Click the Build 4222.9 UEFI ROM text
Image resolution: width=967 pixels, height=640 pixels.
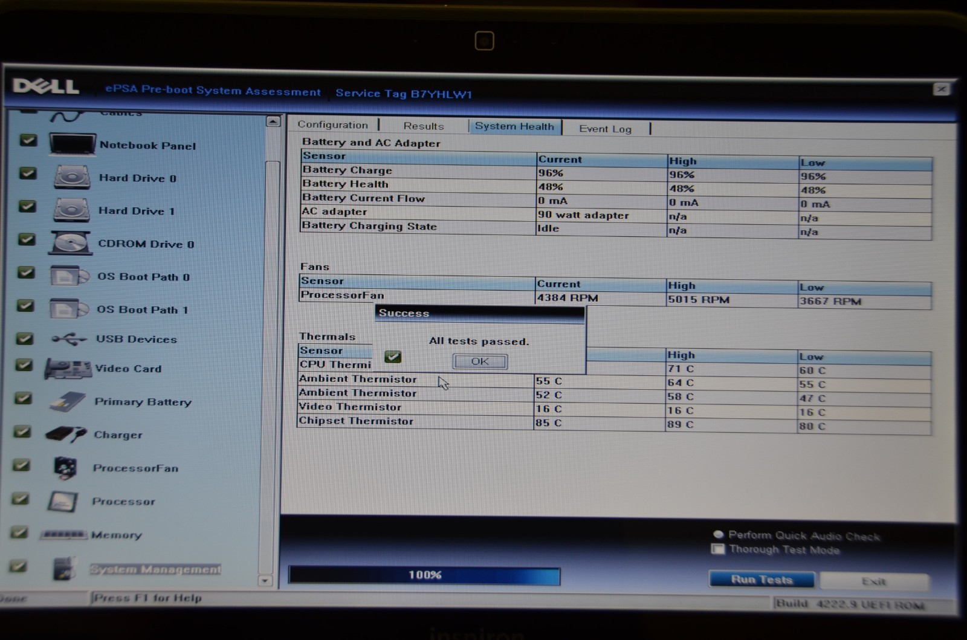point(850,604)
